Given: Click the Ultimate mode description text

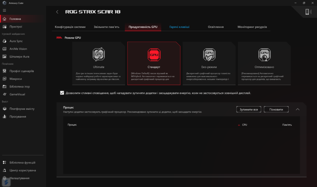Looking at the screenshot, I should [x=98, y=76].
